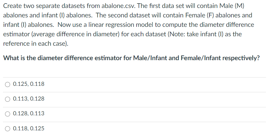
Task: Choose the 0.113, 0.128 radio option
Action: (7, 99)
